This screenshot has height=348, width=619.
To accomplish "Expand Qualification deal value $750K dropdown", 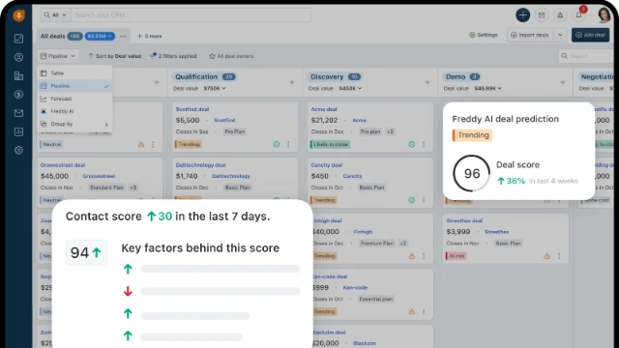I will coord(215,88).
